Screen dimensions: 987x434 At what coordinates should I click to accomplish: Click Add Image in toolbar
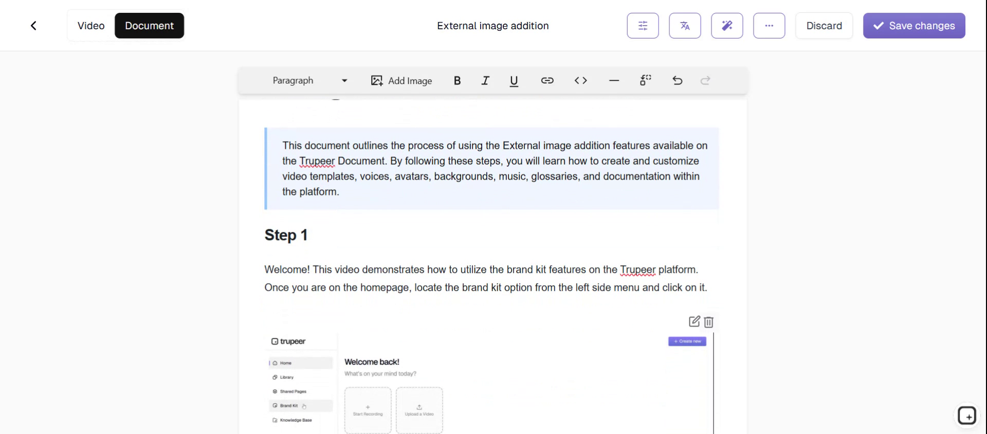point(401,81)
